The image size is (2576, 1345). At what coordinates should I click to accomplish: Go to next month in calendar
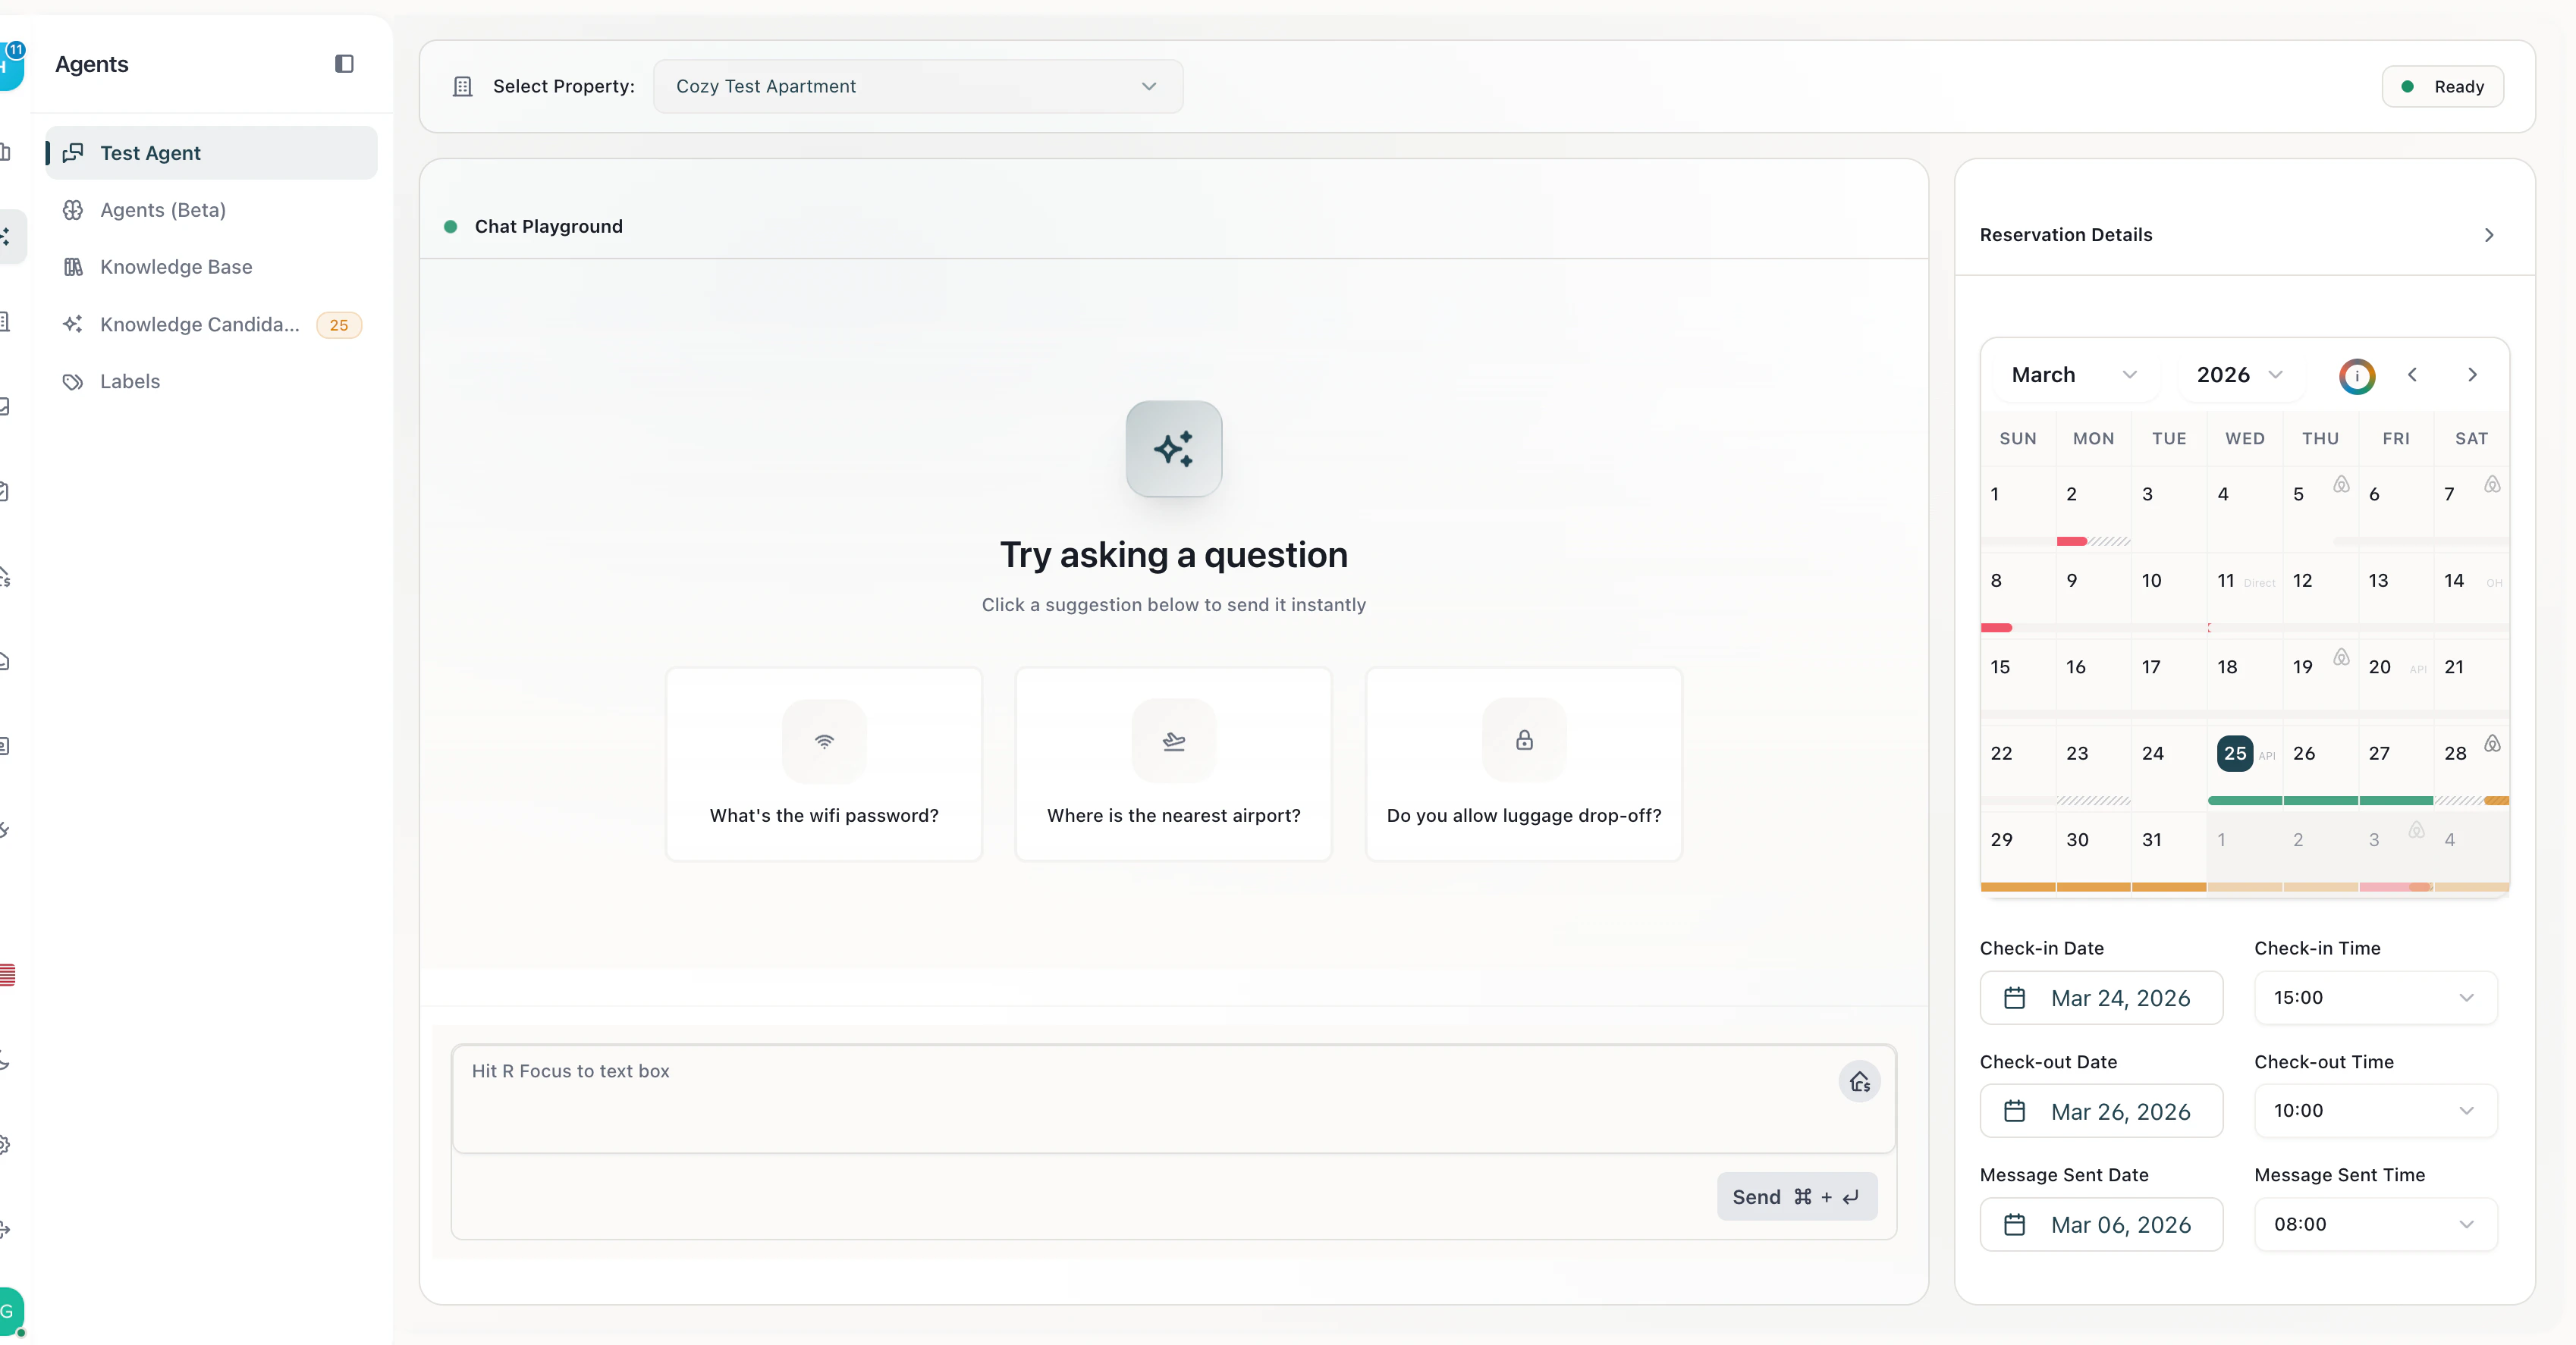[x=2472, y=375]
